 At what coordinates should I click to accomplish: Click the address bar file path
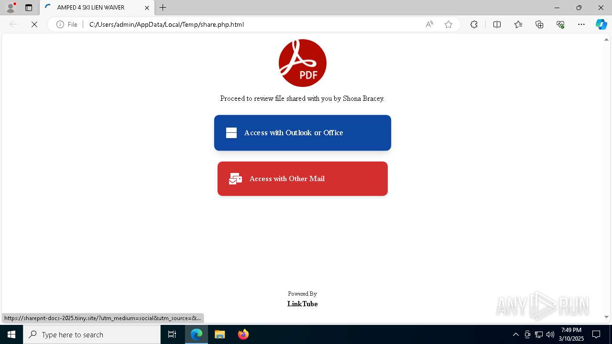tap(166, 24)
